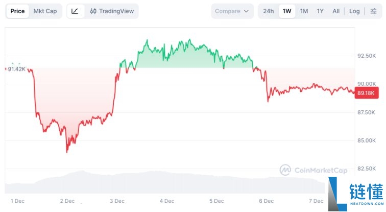Click the chart low point near 2 Dec
Viewport: 386px width, 212px height.
point(67,152)
